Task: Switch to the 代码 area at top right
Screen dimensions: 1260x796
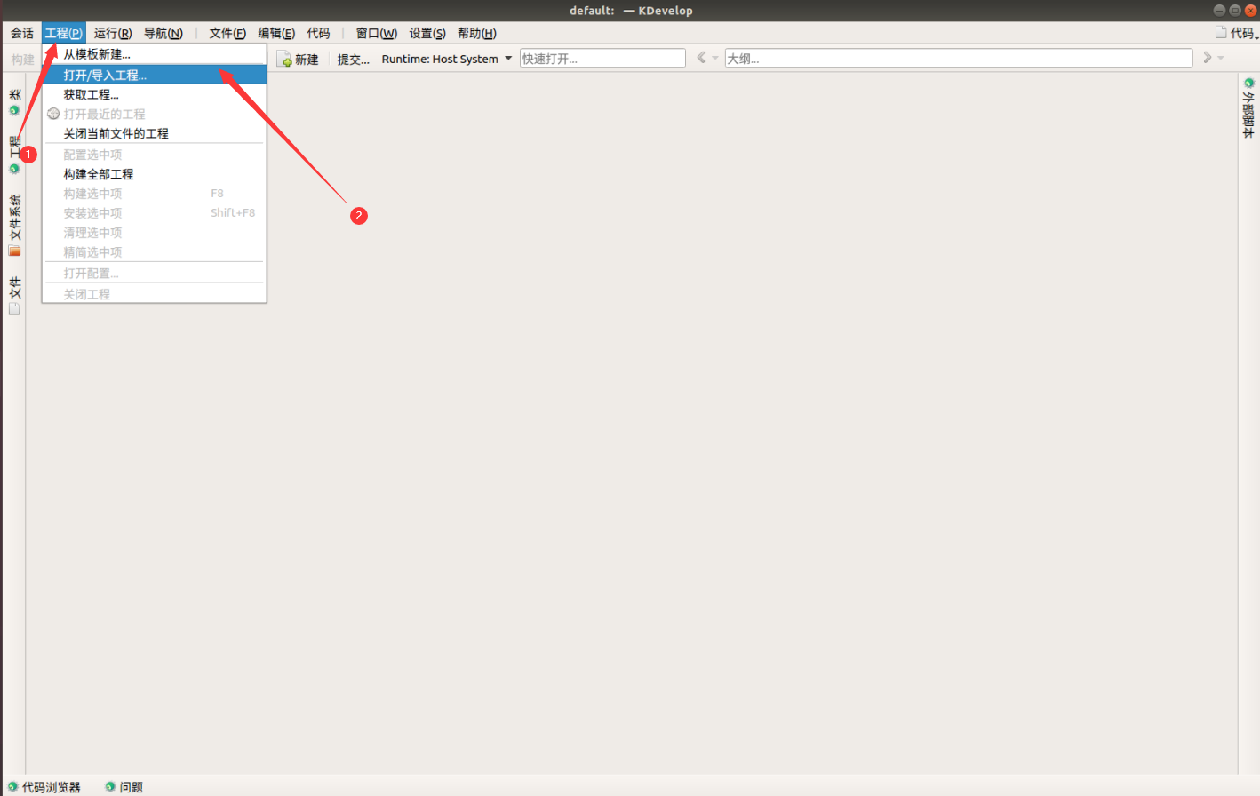Action: [1237, 33]
